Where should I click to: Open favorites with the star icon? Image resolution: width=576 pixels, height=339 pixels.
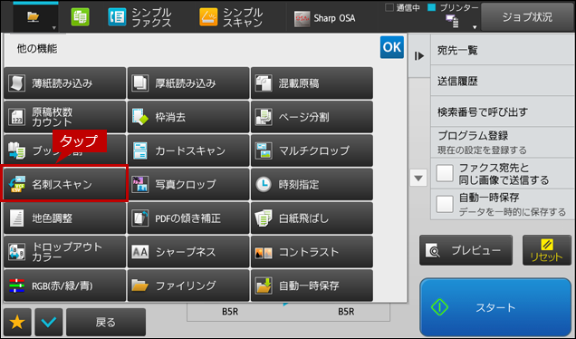17,322
